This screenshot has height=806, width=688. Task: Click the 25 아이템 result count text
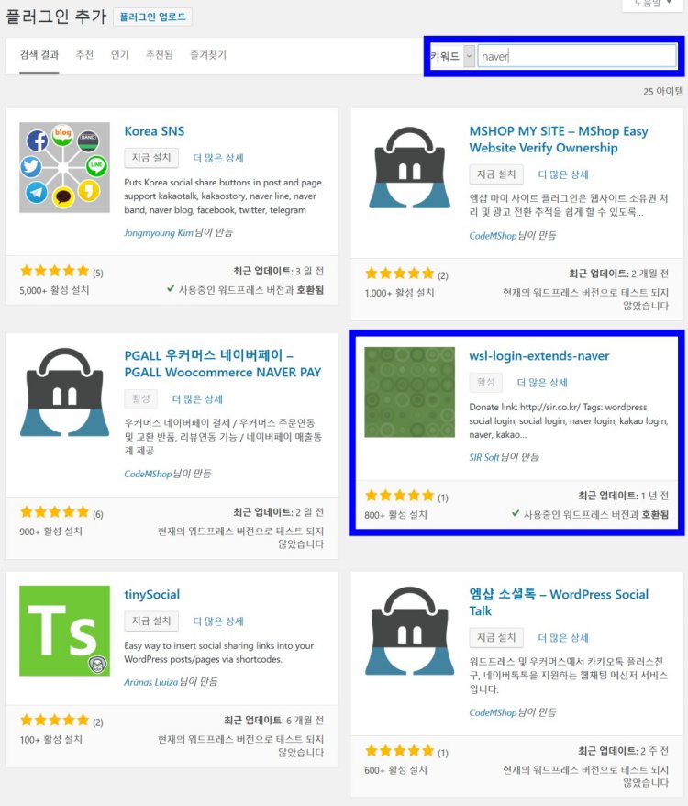663,92
